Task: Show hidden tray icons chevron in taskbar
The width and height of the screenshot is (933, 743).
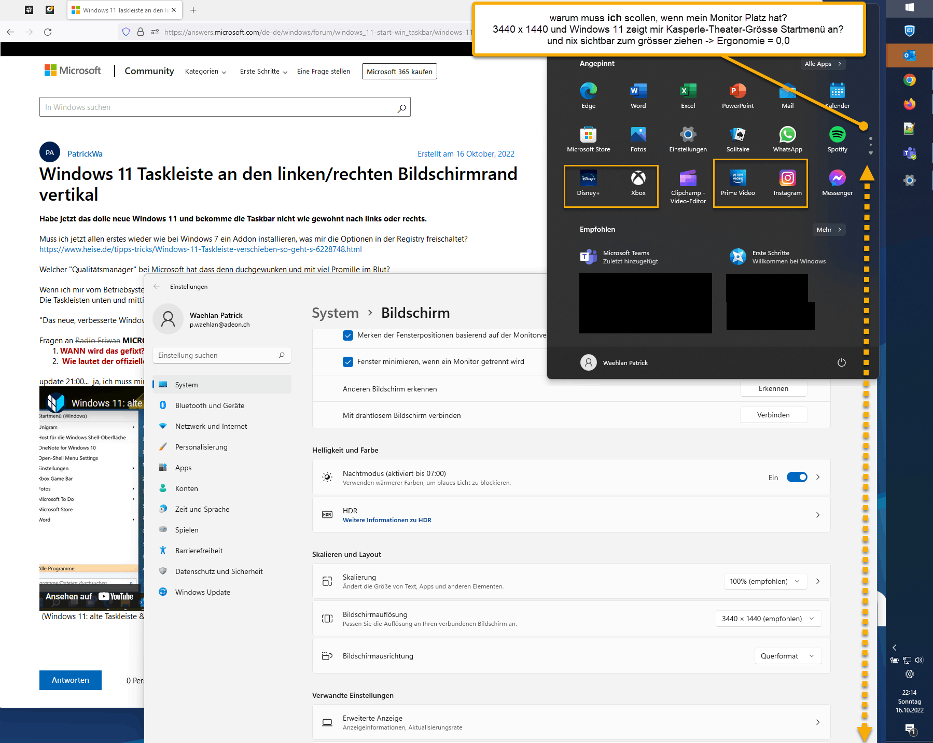Action: coord(894,648)
